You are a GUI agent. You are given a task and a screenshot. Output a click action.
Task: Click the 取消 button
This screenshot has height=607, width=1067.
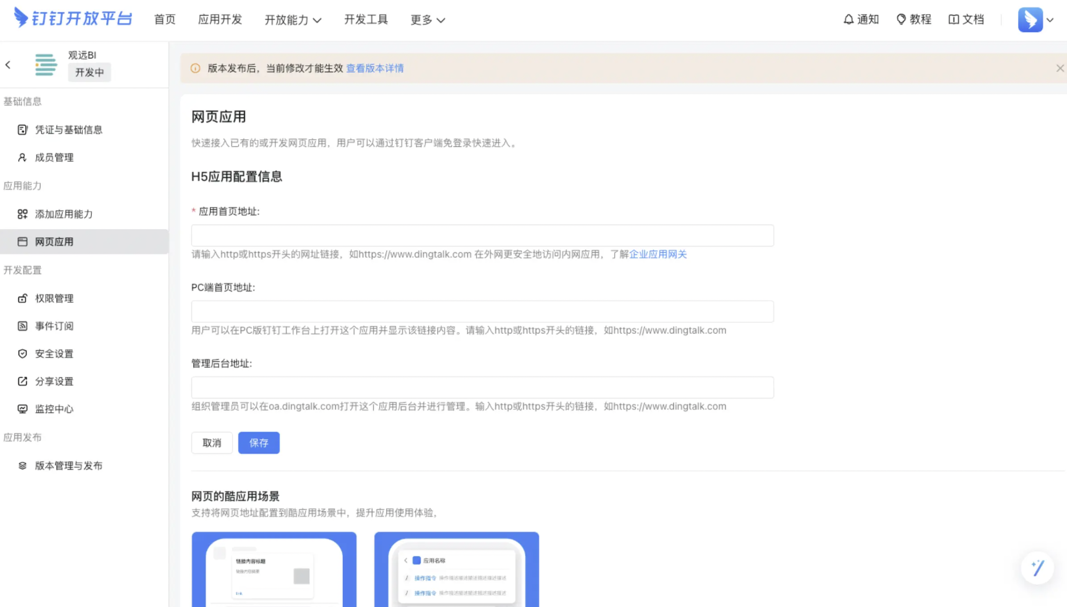click(212, 443)
